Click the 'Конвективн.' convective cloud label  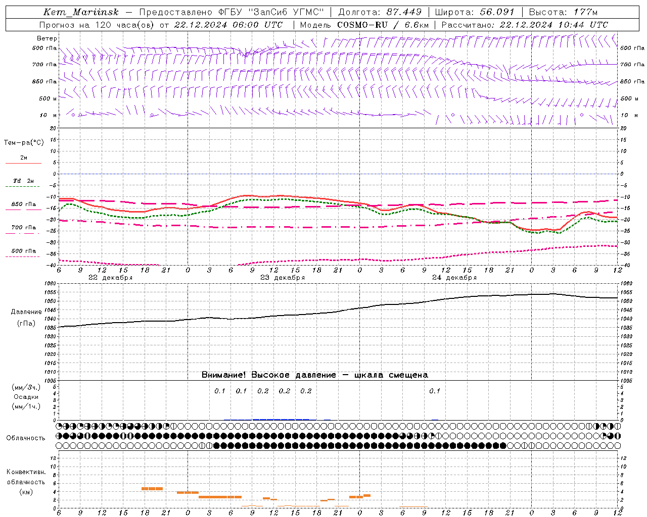click(26, 472)
